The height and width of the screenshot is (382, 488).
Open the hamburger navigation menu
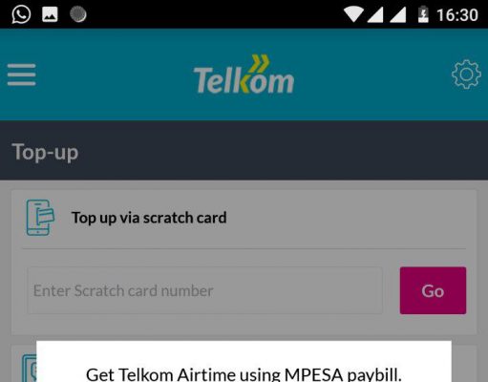(22, 74)
